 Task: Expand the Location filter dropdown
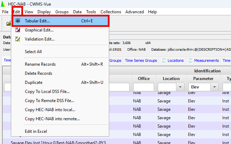pyautogui.click(x=181, y=87)
